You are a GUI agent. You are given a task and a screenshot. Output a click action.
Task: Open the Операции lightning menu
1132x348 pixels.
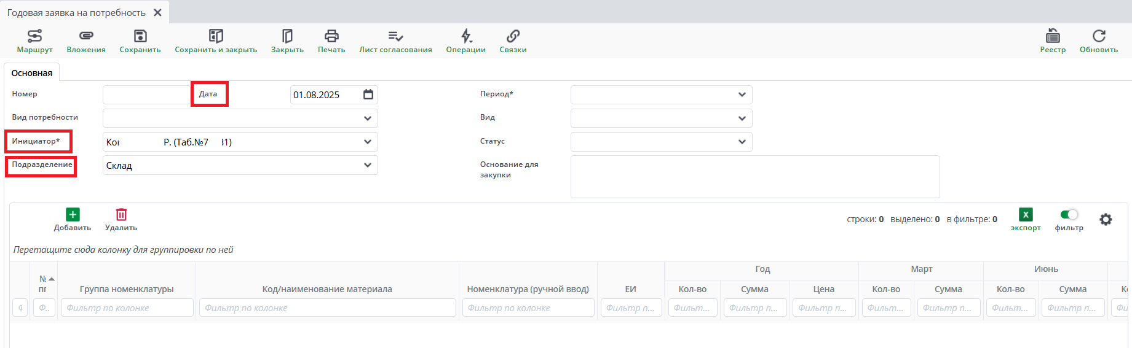point(466,41)
